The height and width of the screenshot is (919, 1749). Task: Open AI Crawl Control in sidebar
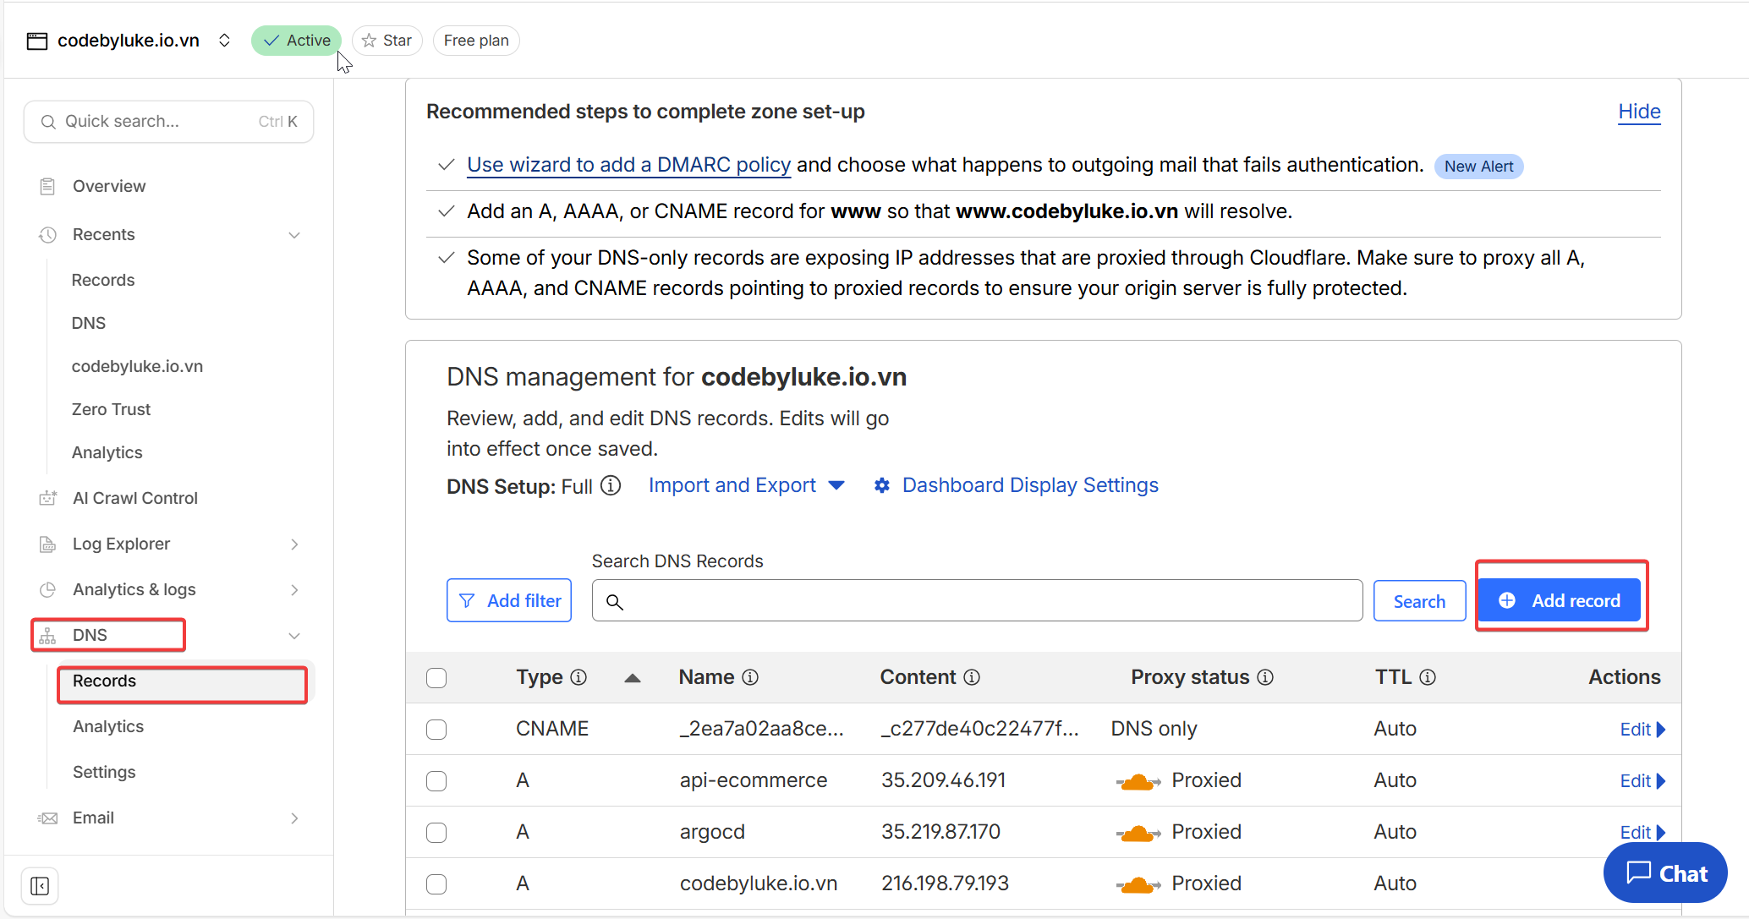[135, 499]
